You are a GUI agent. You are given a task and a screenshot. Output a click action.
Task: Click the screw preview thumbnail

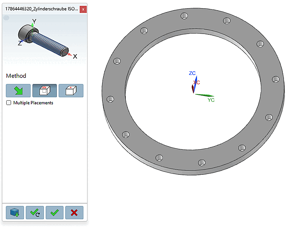tap(45, 39)
